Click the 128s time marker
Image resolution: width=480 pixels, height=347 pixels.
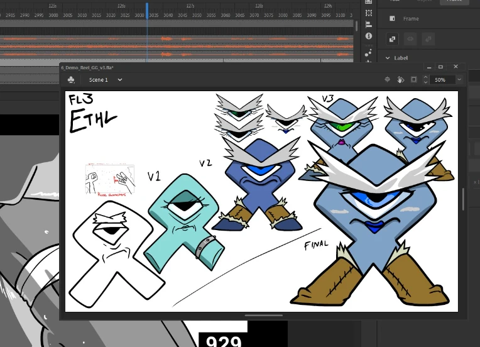[x=259, y=6]
